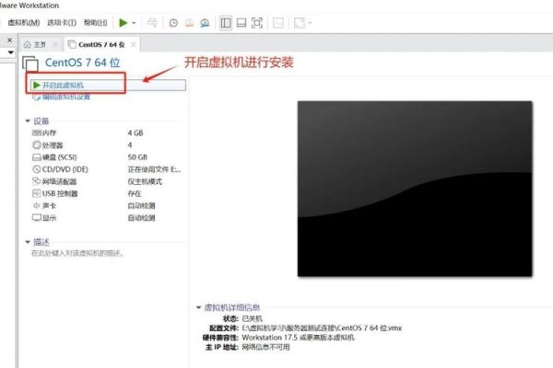Toggle the thumbnail bar view icon
Image resolution: width=553 pixels, height=368 pixels.
[241, 23]
